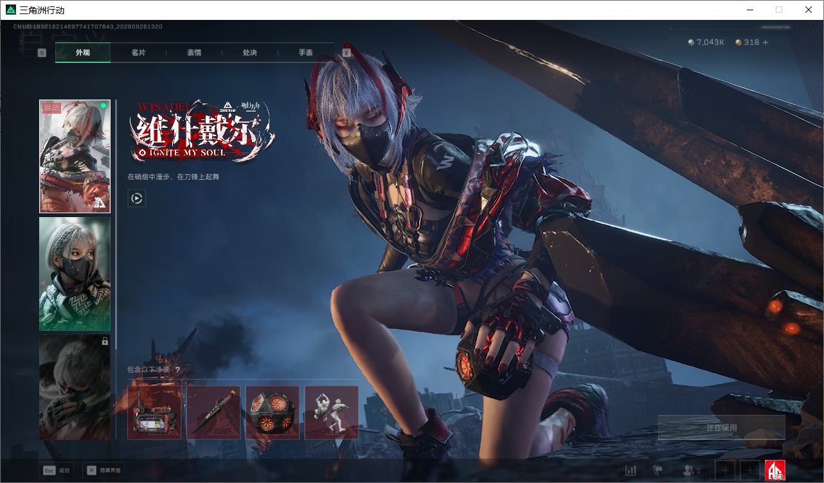The height and width of the screenshot is (483, 824).
Task: Click the 三角洲行动 title bar app icon
Action: (11, 10)
